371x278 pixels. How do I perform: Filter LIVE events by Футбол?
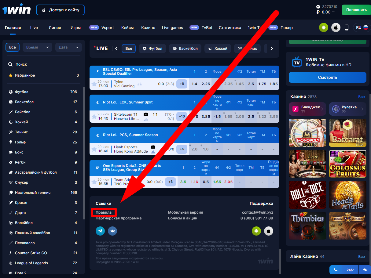[152, 49]
